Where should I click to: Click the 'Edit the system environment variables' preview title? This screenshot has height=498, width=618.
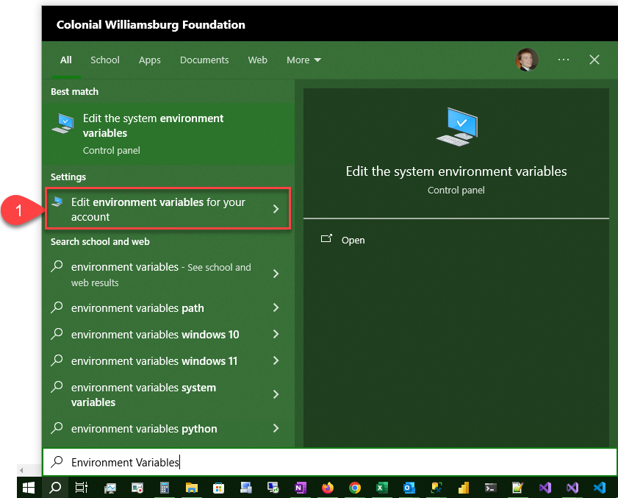click(456, 171)
